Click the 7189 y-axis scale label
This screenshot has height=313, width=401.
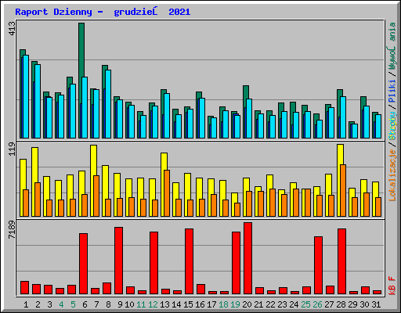click(x=12, y=230)
